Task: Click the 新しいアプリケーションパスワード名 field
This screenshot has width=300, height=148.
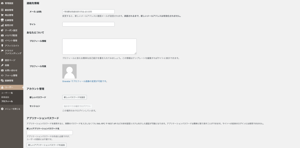Action: pos(50,133)
